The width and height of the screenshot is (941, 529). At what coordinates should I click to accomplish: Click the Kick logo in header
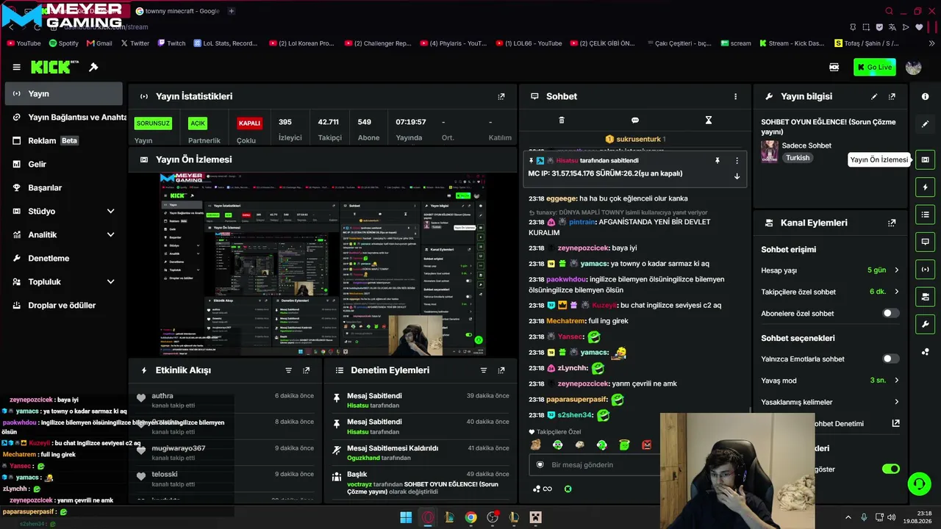tap(54, 67)
